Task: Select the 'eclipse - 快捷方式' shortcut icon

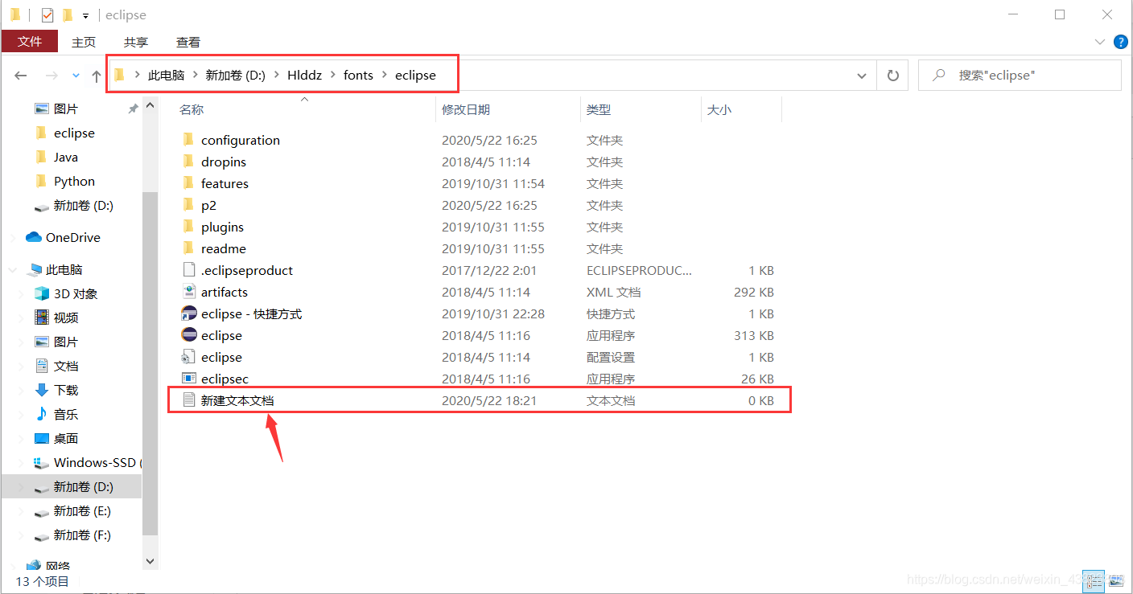Action: click(x=189, y=313)
